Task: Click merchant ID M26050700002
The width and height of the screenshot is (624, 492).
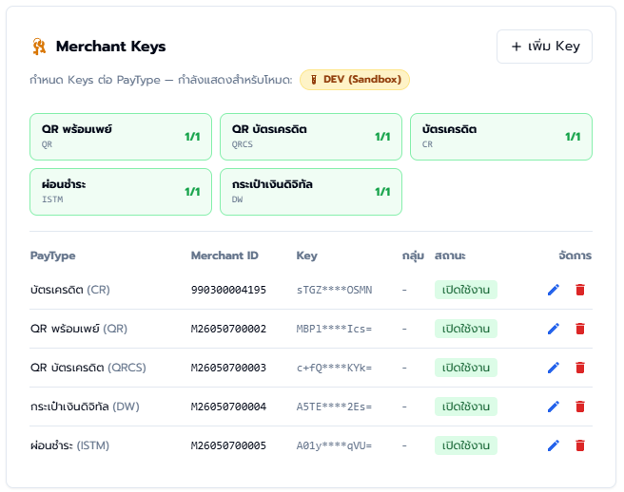Action: [x=228, y=329]
